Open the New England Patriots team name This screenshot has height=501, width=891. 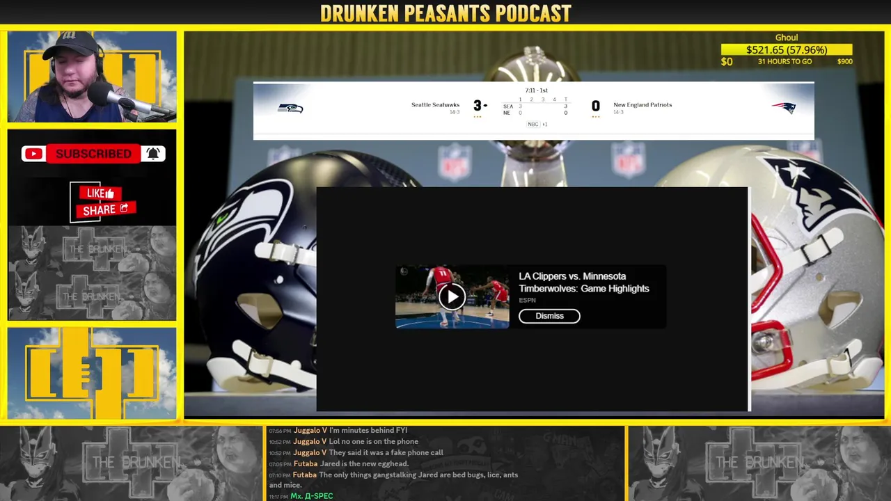[642, 105]
